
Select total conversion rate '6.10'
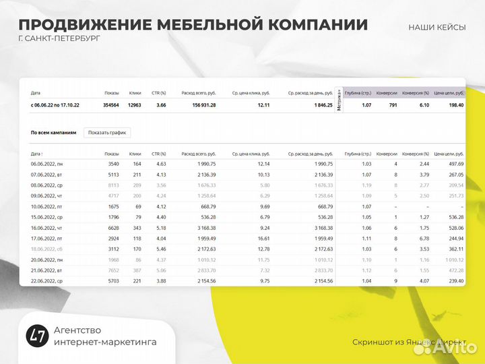[424, 105]
